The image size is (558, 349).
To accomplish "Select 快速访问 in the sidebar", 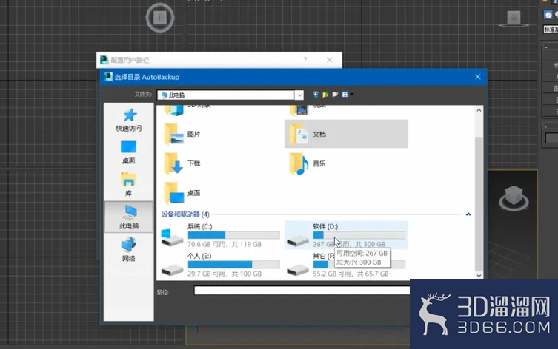I will click(129, 120).
